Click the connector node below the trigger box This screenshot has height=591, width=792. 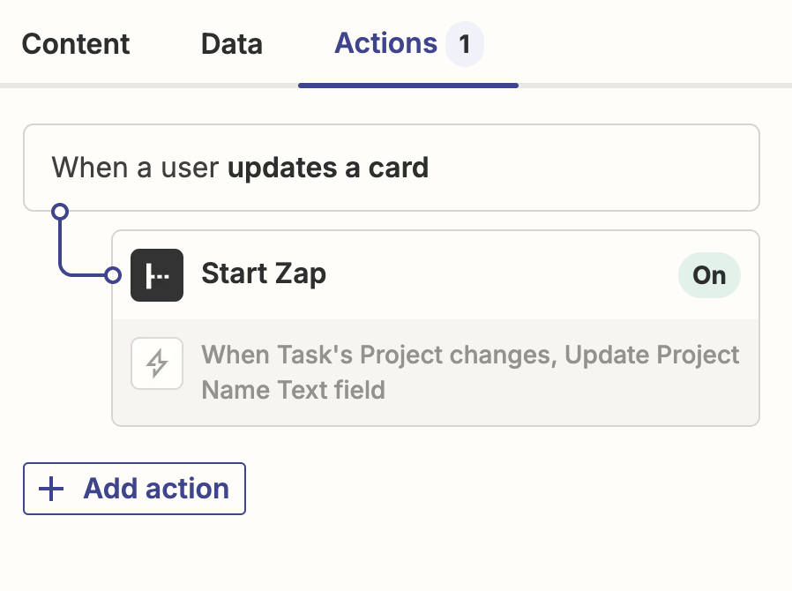[60, 212]
